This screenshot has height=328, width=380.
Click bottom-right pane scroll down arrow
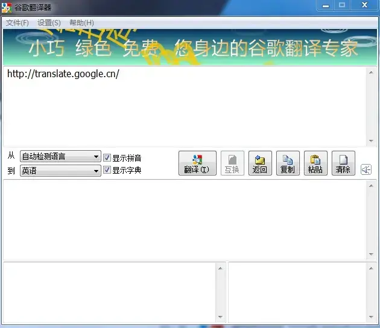(x=371, y=317)
